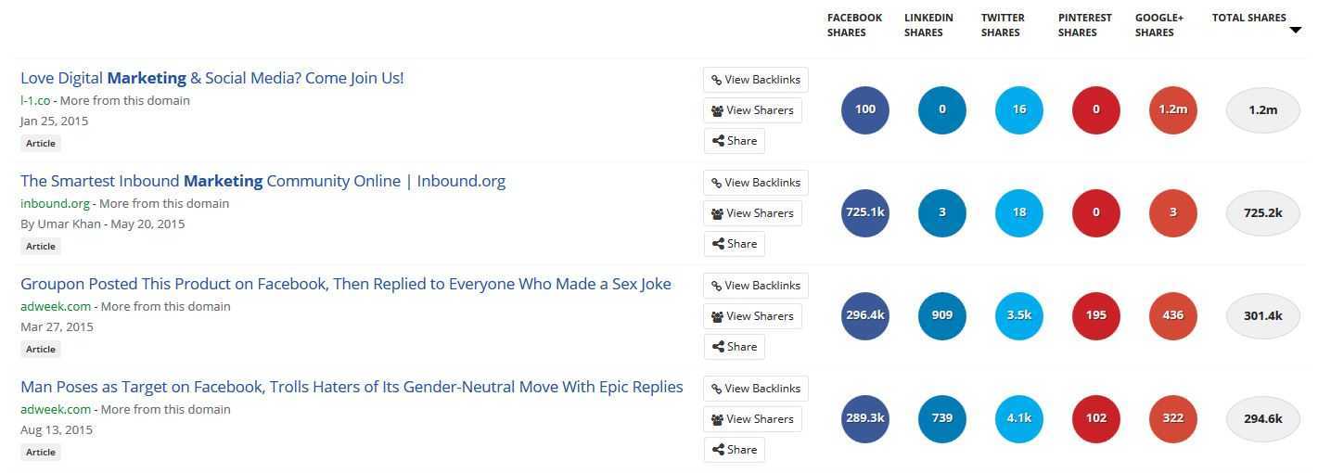Open "Love Digital Marketing & Social Media" article link
The height and width of the screenshot is (473, 1318).
click(x=211, y=78)
